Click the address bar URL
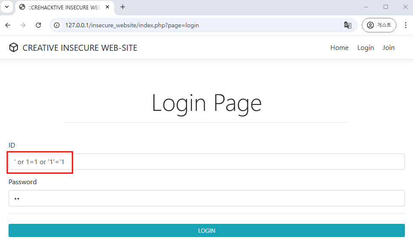This screenshot has width=413, height=249. [x=132, y=25]
